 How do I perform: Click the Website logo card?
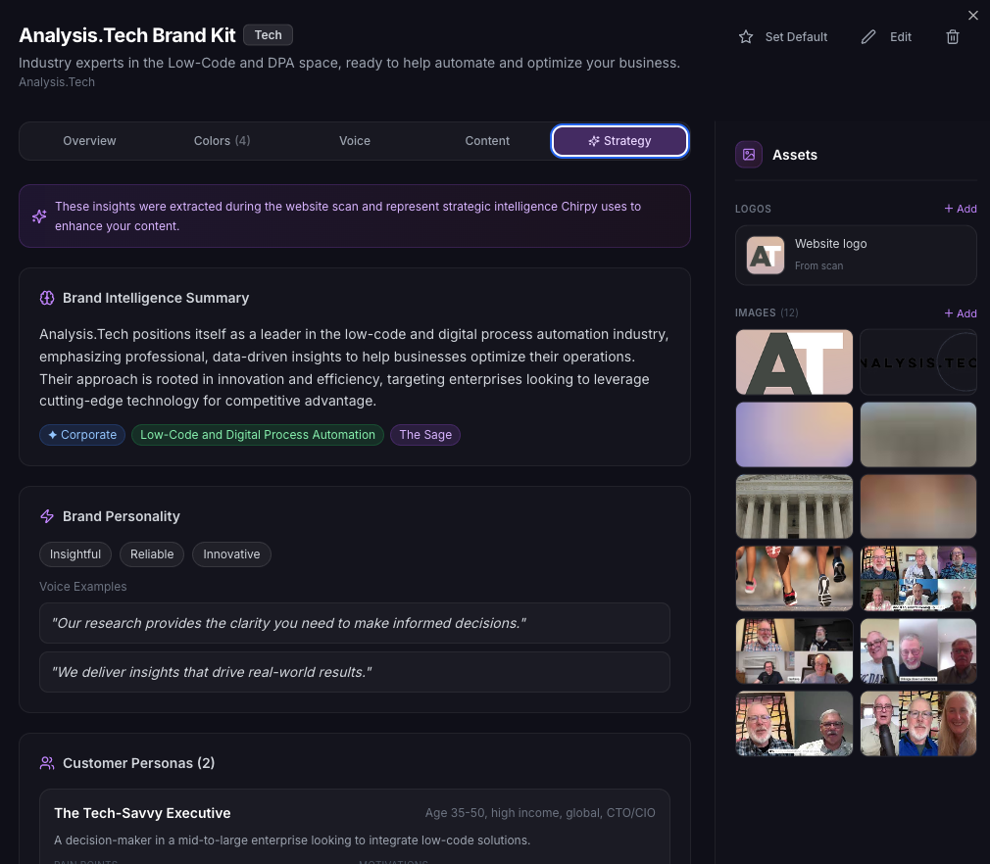(x=856, y=255)
